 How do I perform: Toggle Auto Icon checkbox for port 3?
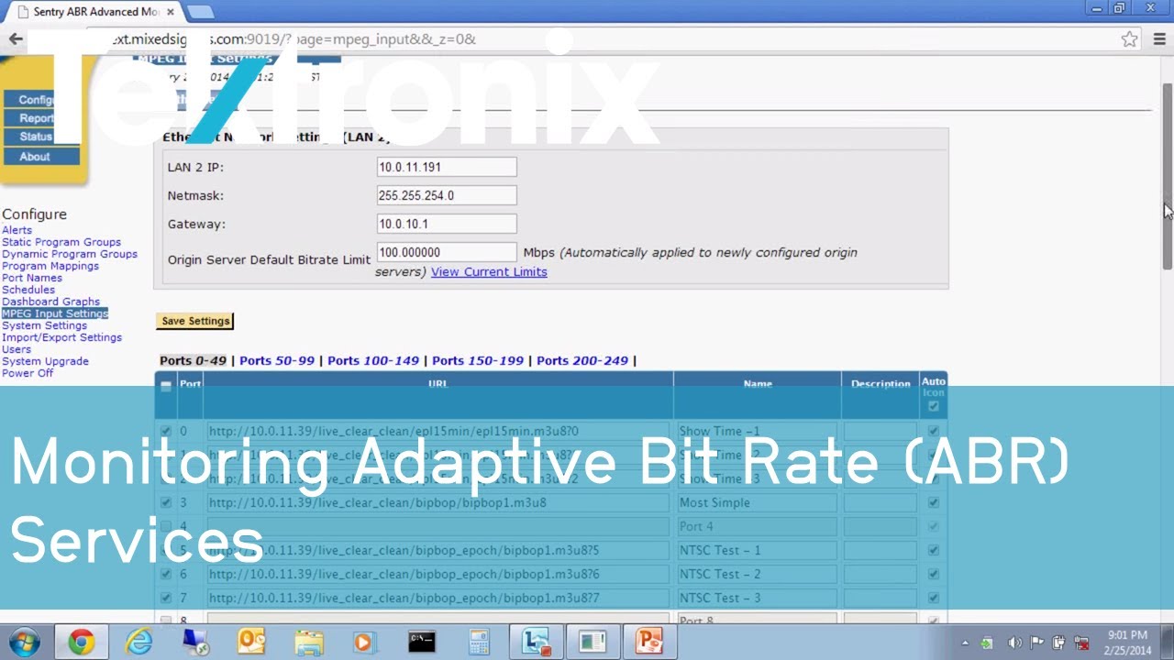(934, 502)
